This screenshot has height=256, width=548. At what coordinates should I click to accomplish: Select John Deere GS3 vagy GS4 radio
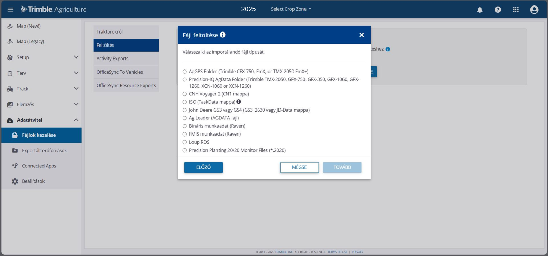(x=185, y=110)
